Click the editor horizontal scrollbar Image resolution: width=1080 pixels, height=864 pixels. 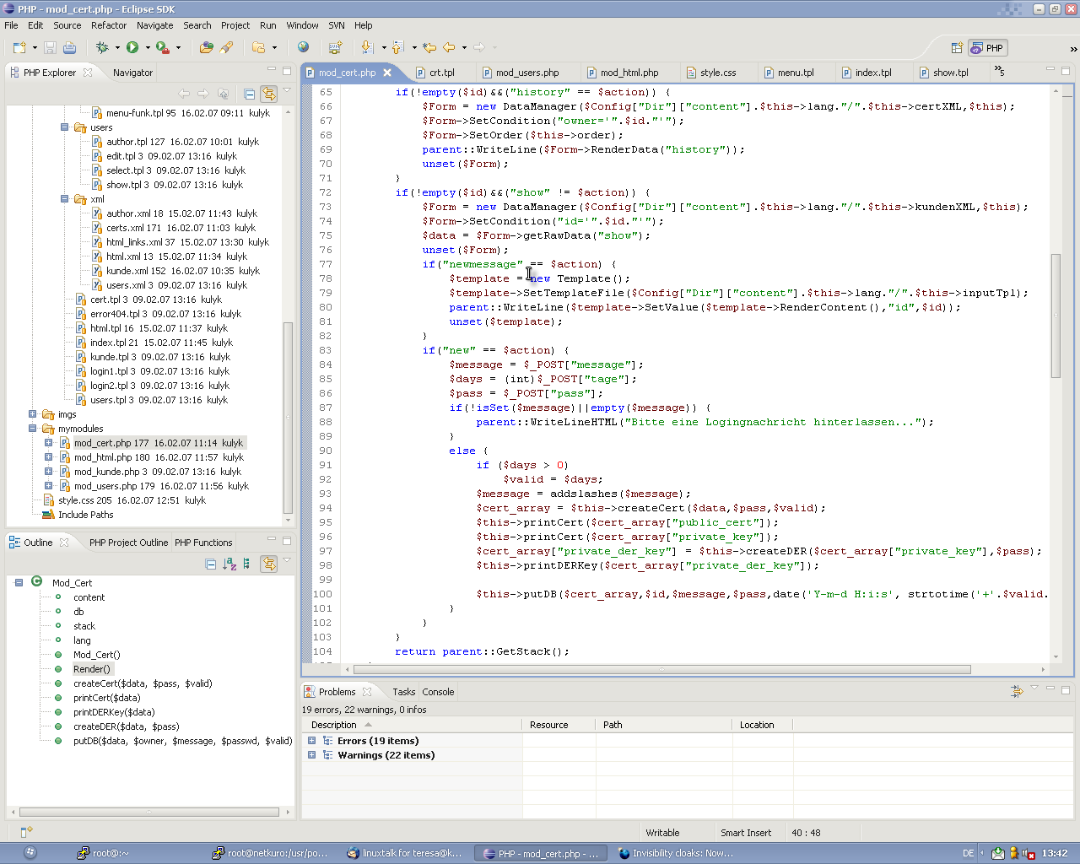click(x=661, y=669)
